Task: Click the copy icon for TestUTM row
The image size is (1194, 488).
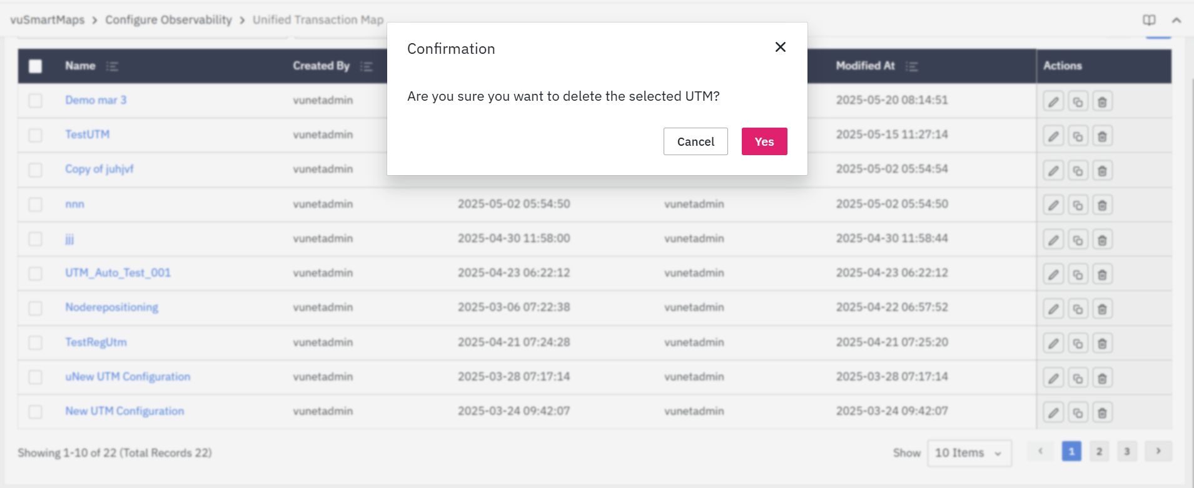Action: coord(1078,136)
